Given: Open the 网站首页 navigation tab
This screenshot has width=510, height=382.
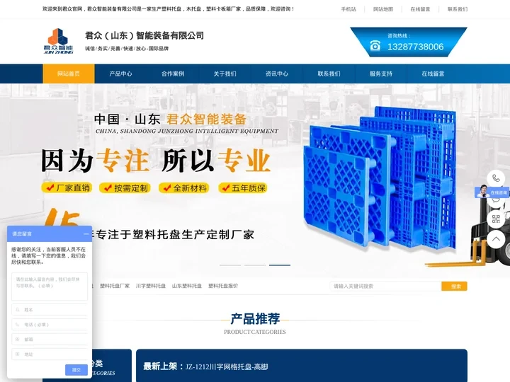Looking at the screenshot, I should [x=69, y=74].
